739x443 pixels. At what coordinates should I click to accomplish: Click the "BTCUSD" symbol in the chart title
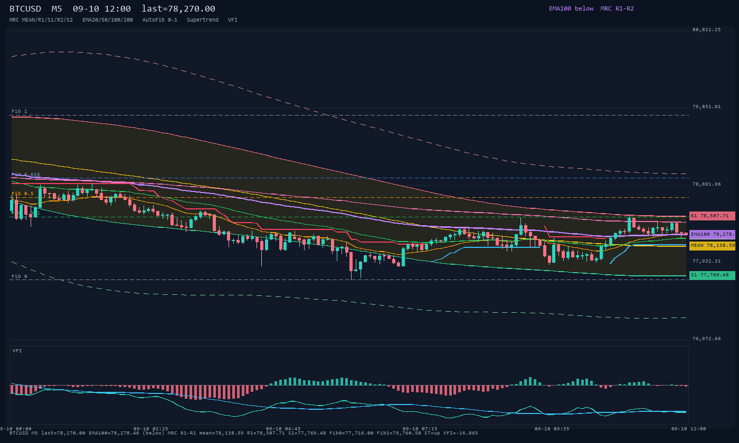pos(25,8)
